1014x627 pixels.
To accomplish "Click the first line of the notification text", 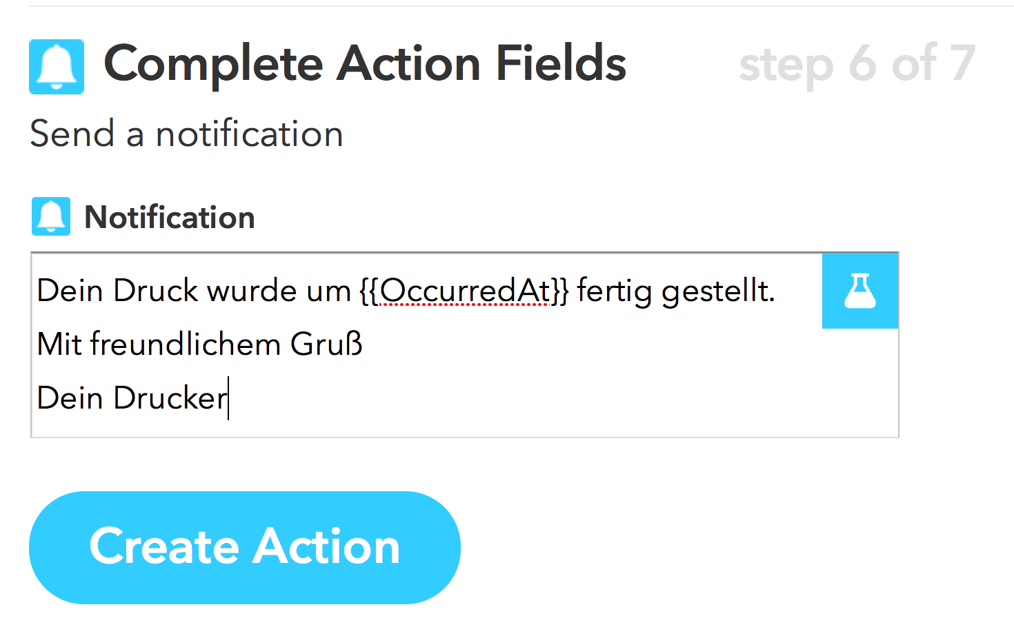I will coord(406,291).
